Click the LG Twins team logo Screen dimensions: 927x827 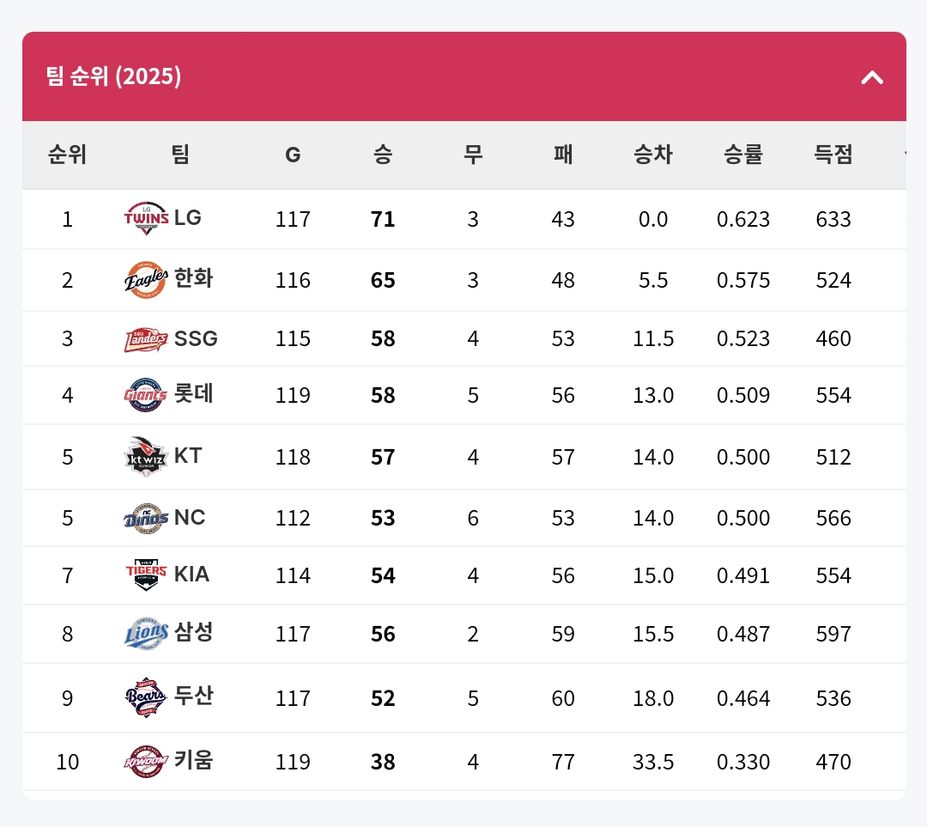(x=146, y=218)
